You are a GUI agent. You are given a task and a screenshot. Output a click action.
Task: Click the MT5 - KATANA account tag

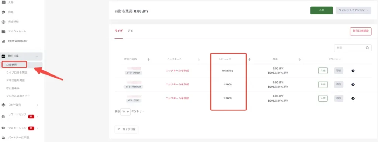[134, 73]
